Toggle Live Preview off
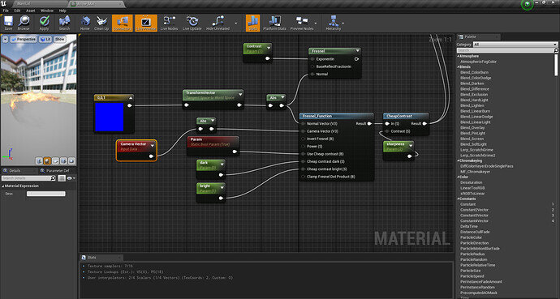 [x=146, y=23]
